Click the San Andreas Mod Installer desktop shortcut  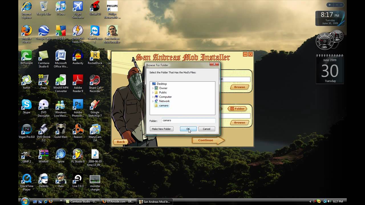(x=112, y=34)
